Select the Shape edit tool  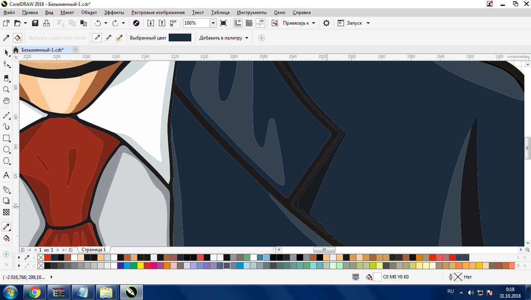coord(6,64)
